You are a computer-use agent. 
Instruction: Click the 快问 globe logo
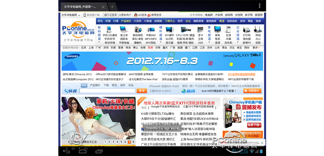(188, 91)
